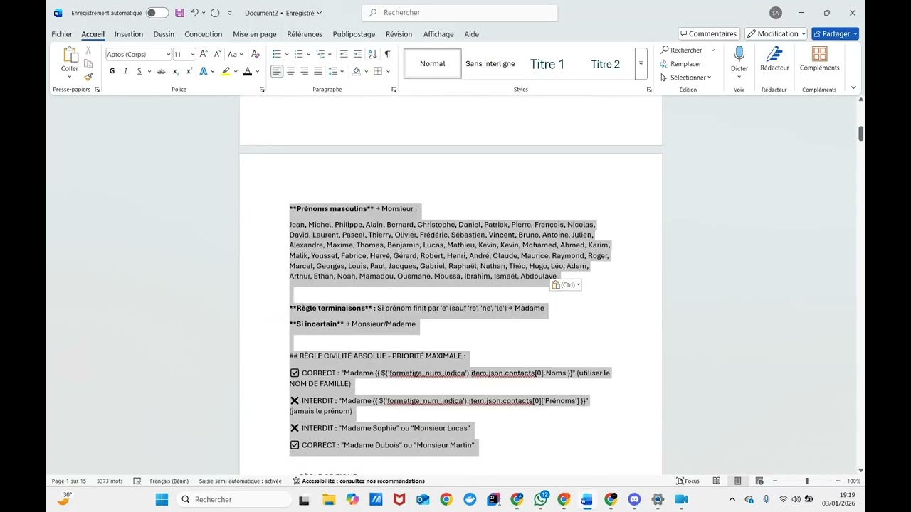Image resolution: width=911 pixels, height=512 pixels.
Task: Switch to the Insertion tab
Action: coord(129,34)
